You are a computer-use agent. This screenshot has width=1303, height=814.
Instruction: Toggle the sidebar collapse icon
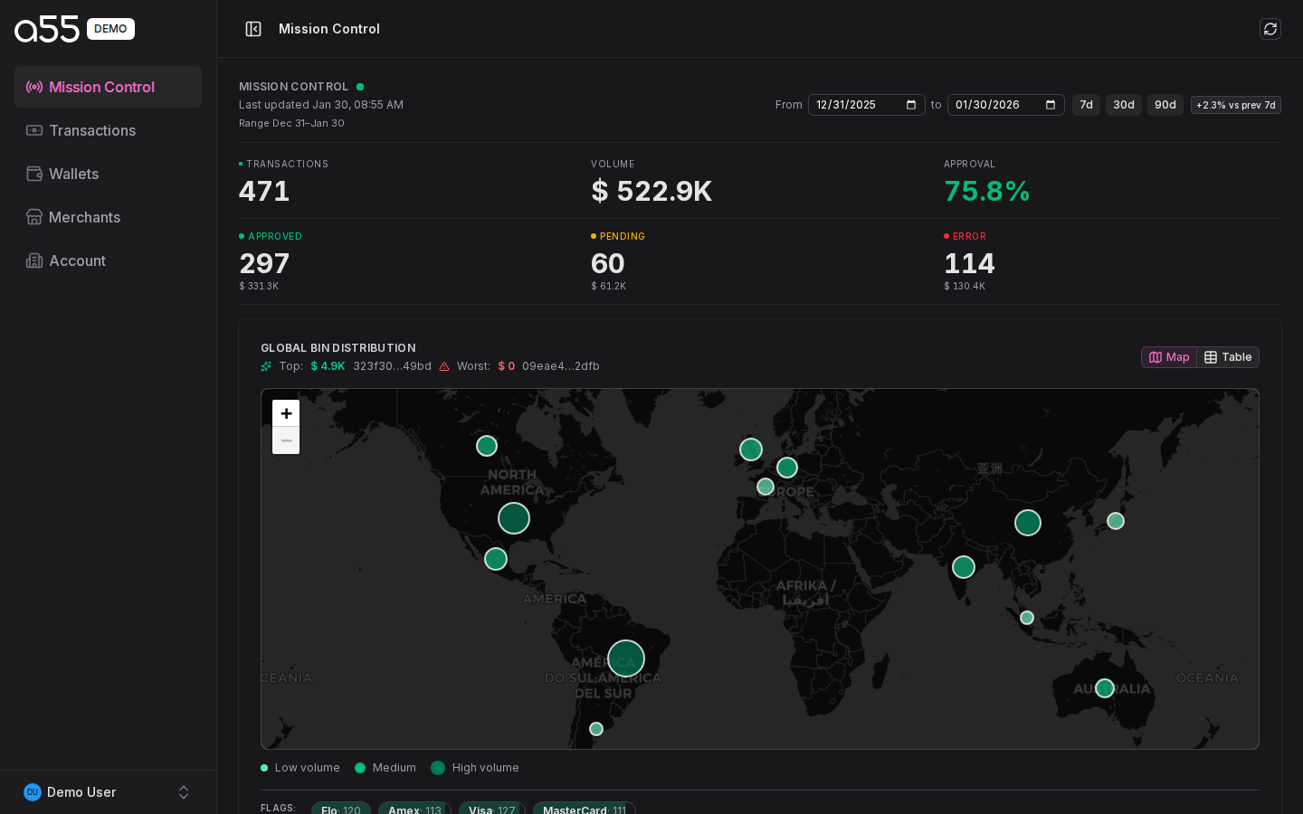(253, 29)
